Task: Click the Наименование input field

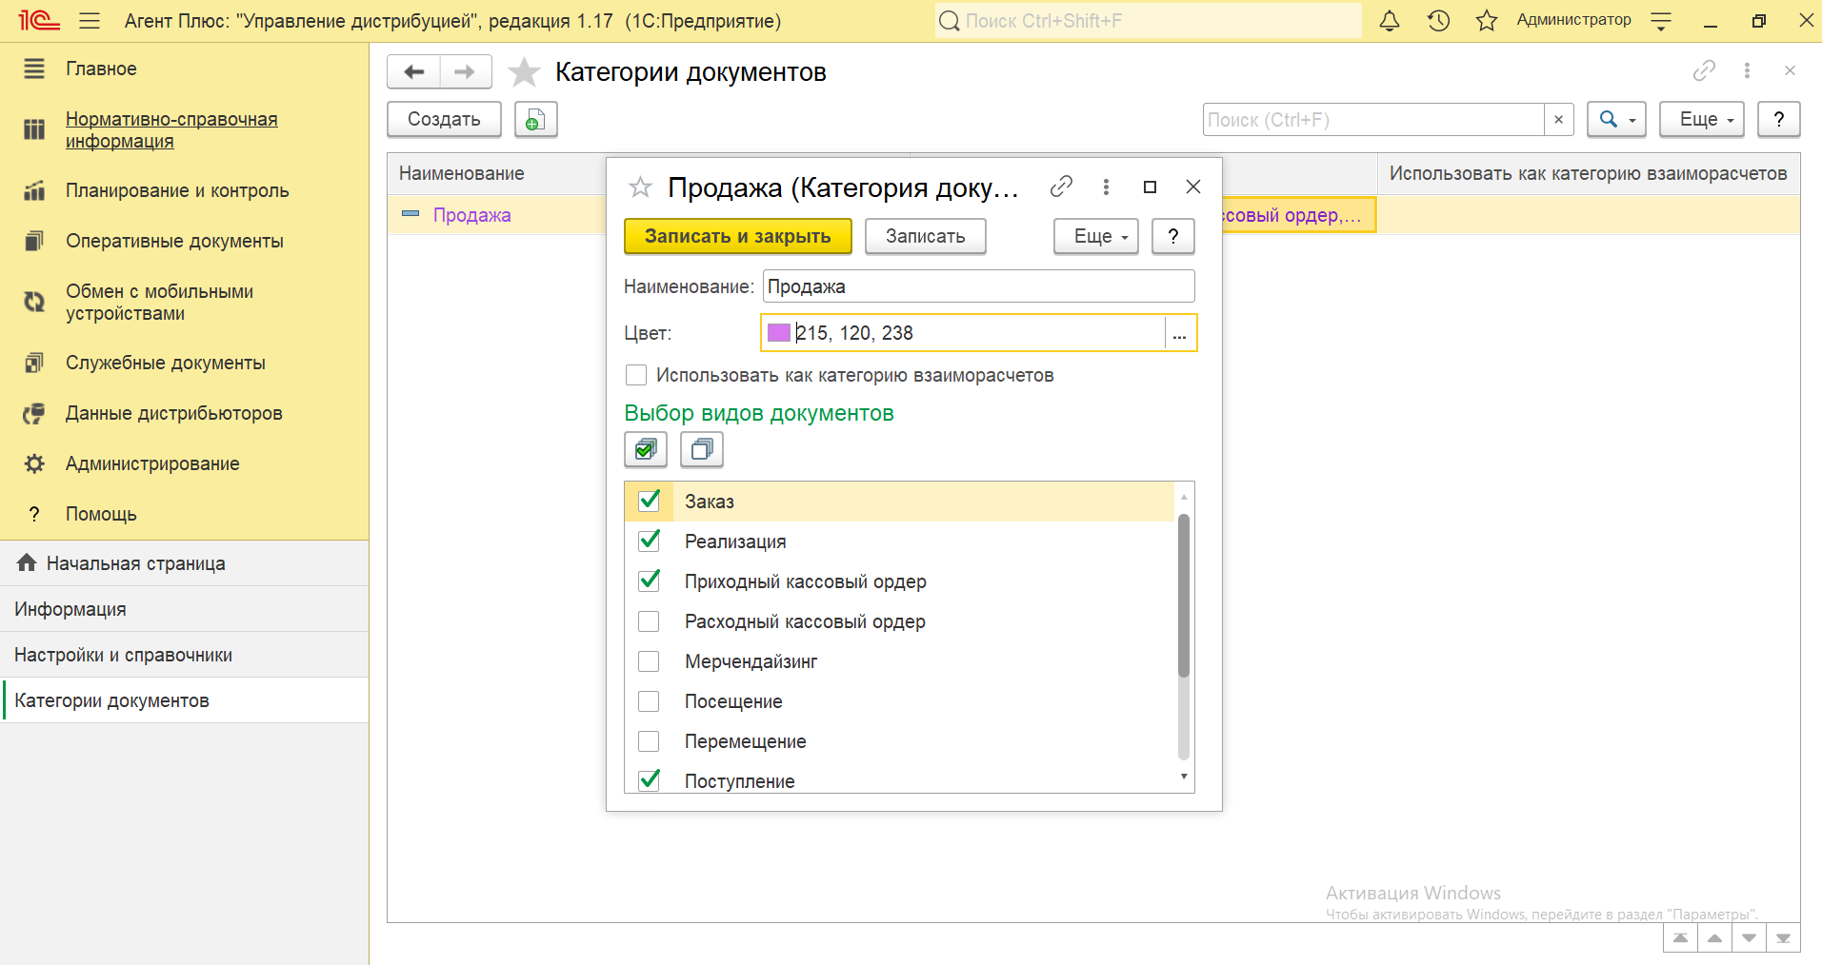Action: tap(977, 286)
